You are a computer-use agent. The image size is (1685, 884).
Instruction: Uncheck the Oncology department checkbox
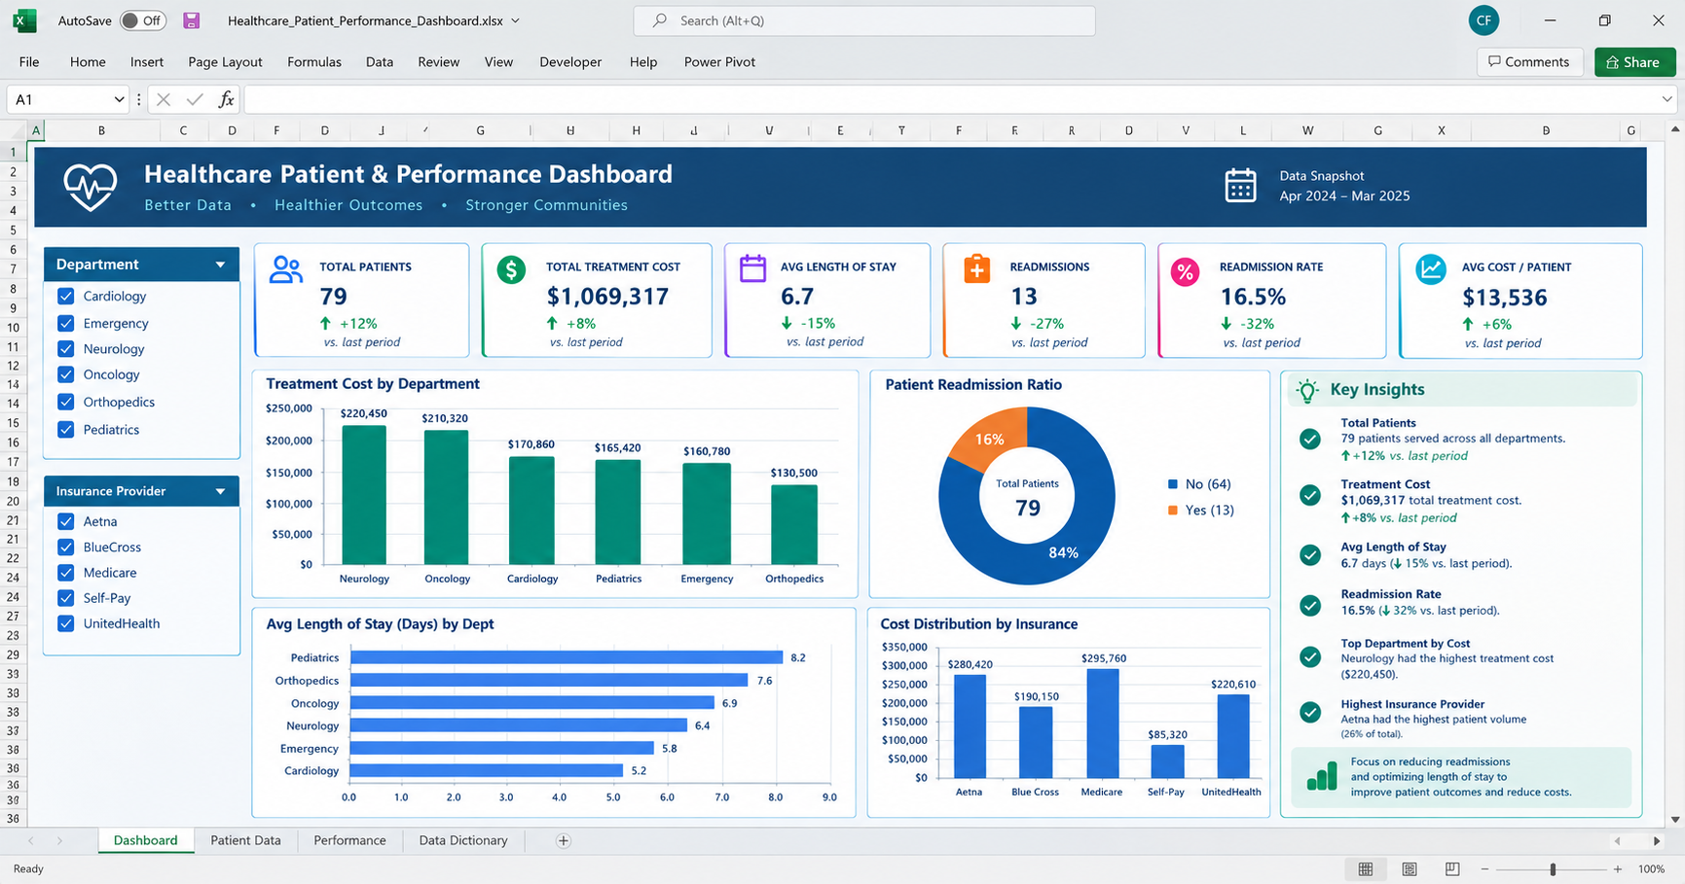(66, 374)
